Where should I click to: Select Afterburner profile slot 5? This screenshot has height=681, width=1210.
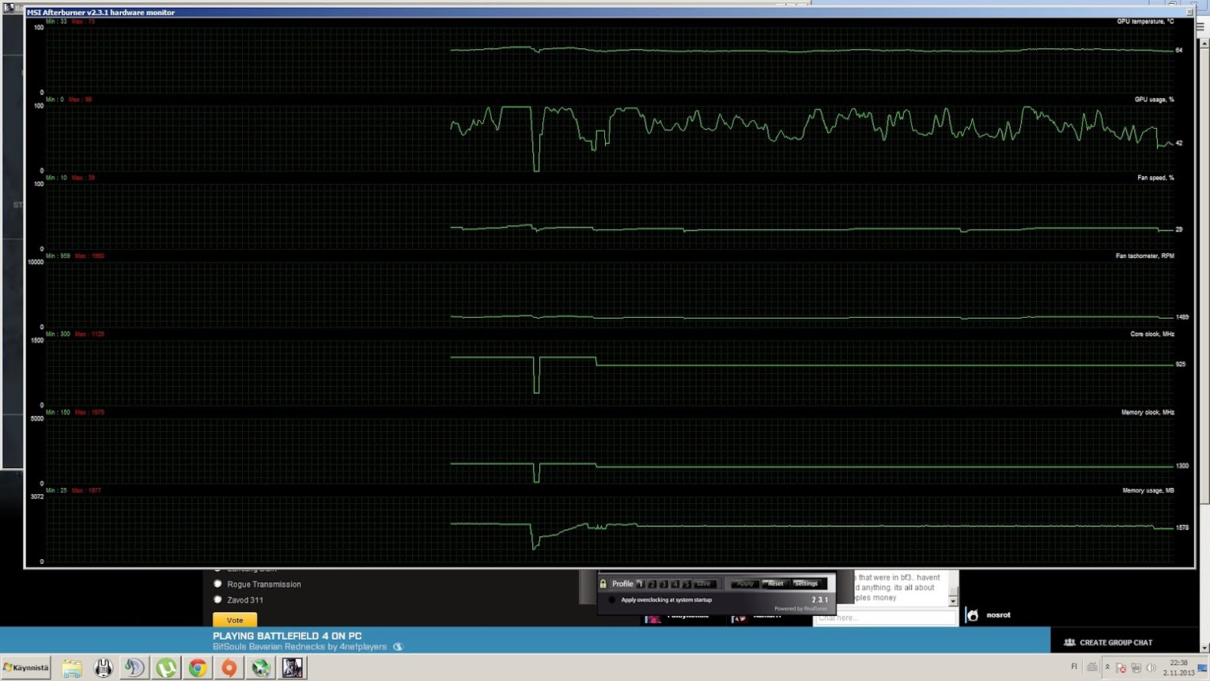tap(686, 584)
